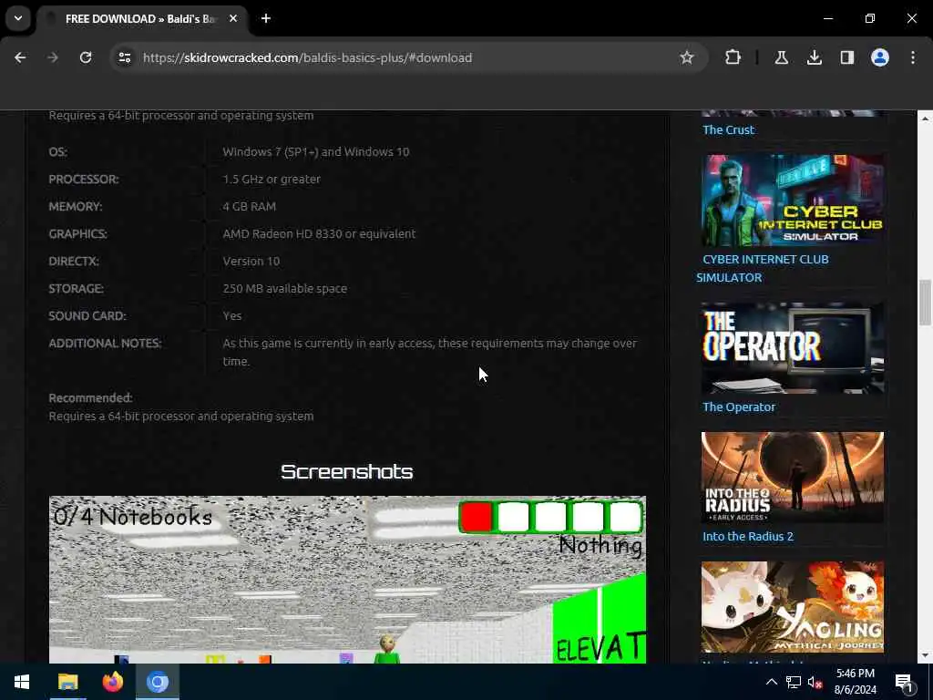
Task: Click the Chrome taskbar icon
Action: click(x=158, y=682)
